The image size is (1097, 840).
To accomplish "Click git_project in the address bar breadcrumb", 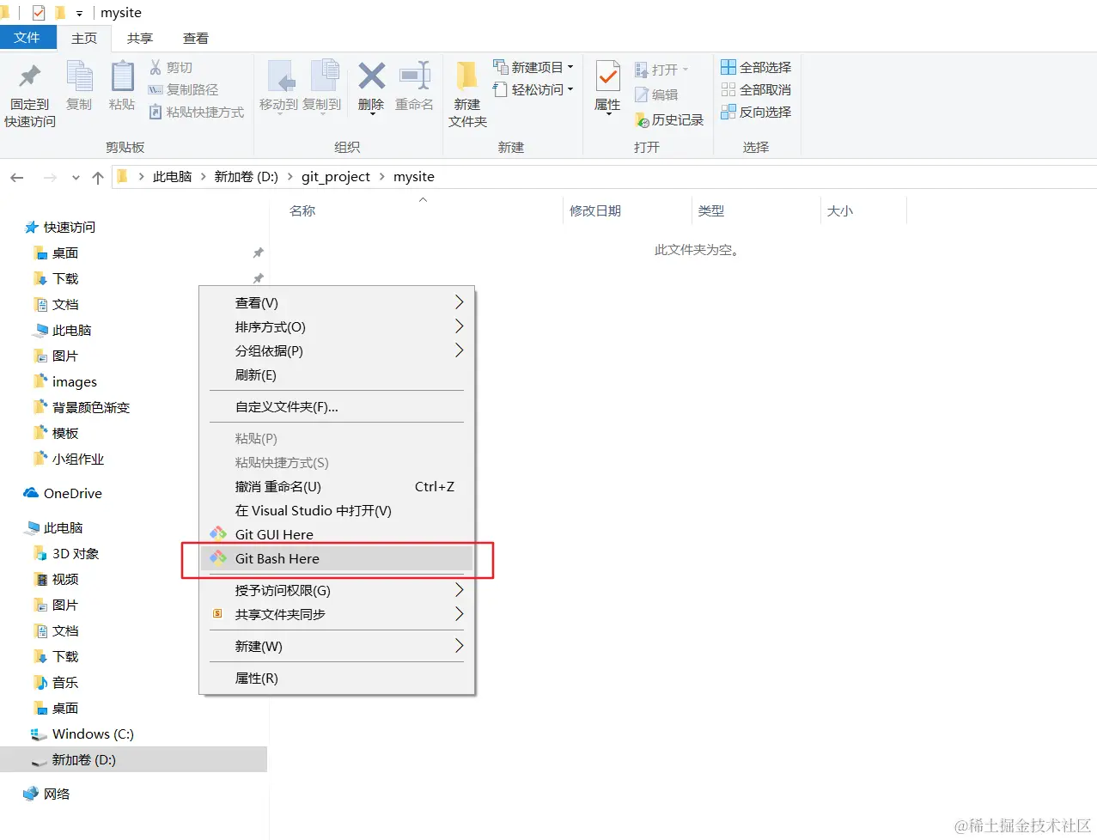I will (x=336, y=176).
